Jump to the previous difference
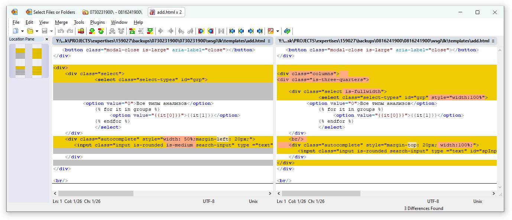The width and height of the screenshot is (512, 220). click(101, 31)
